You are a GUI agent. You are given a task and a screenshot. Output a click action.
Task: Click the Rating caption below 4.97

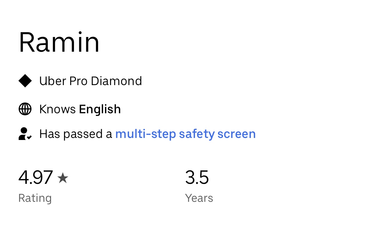(35, 198)
